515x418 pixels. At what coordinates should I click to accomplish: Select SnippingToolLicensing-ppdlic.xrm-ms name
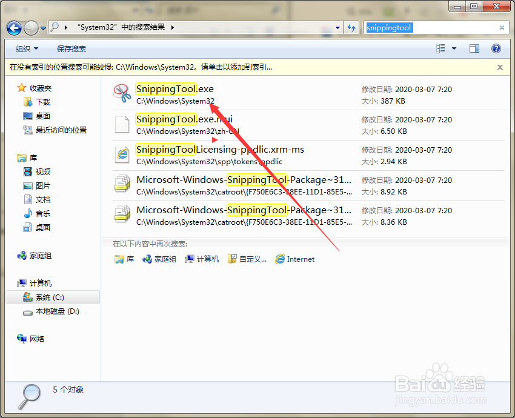tap(220, 150)
